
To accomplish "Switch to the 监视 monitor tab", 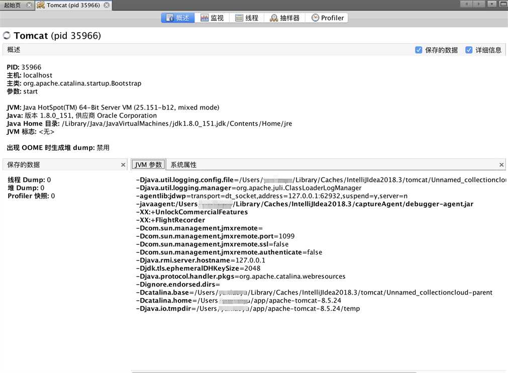I will pyautogui.click(x=212, y=18).
